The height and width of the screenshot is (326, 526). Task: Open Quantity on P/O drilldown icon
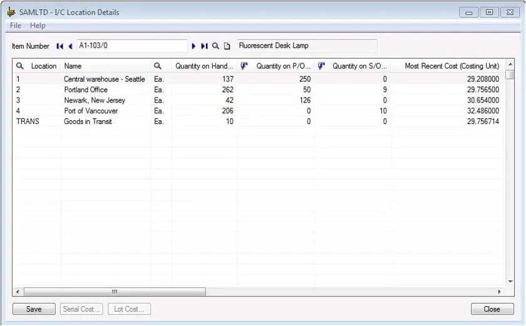point(244,66)
